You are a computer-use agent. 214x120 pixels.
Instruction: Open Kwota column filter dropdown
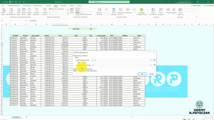[x=51, y=36]
